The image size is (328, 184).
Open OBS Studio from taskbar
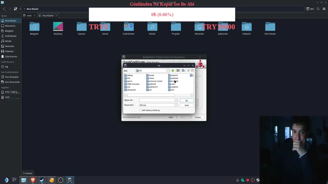(61, 180)
